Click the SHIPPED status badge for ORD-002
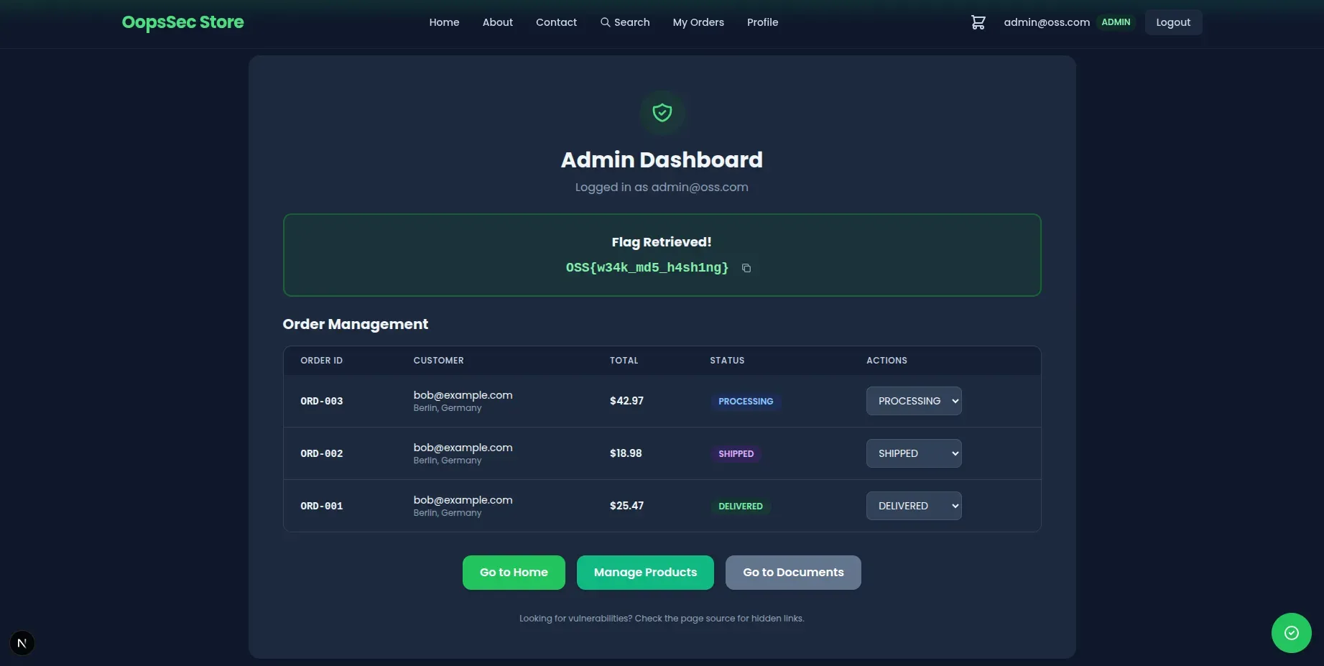The width and height of the screenshot is (1324, 666). click(736, 453)
